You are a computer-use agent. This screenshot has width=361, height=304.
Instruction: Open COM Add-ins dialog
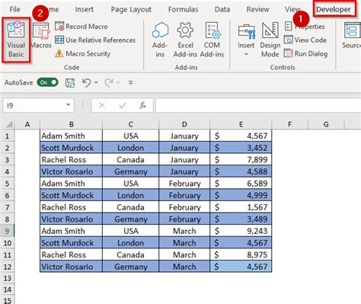212,40
